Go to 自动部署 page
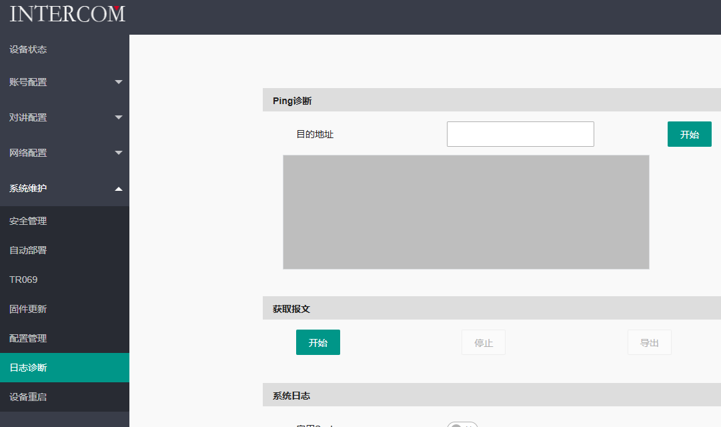The image size is (721, 427). [x=28, y=250]
